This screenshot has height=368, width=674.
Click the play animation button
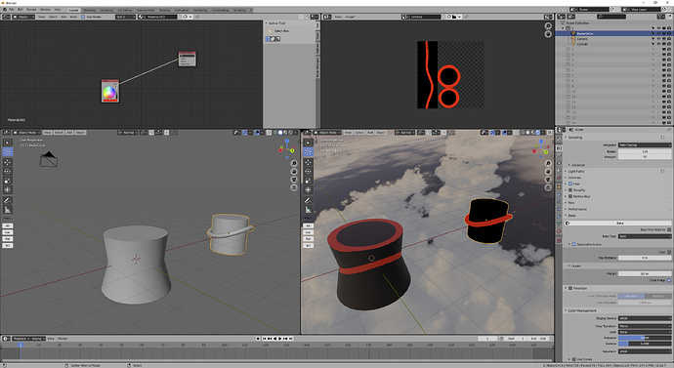point(280,339)
